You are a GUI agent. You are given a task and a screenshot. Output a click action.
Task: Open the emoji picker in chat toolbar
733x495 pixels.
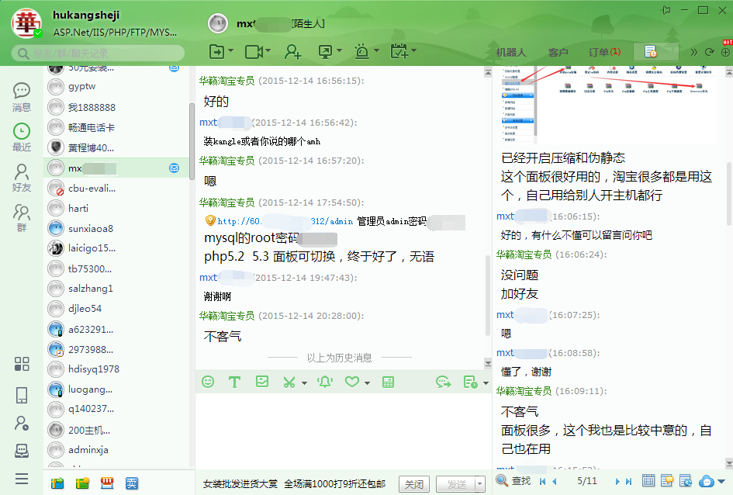point(208,382)
